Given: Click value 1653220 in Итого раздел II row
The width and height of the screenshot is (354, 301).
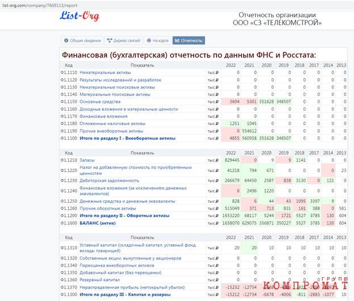Looking at the screenshot, I should [x=231, y=216].
